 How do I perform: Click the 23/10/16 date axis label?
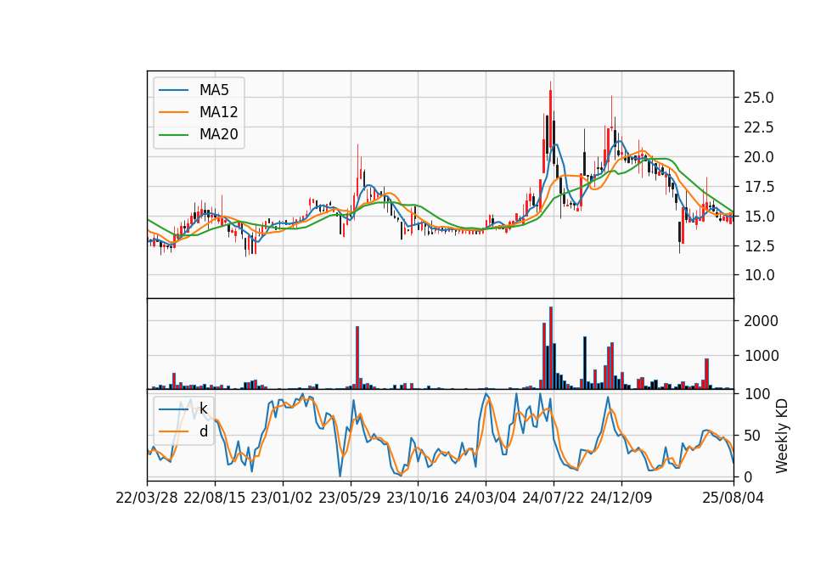418,498
